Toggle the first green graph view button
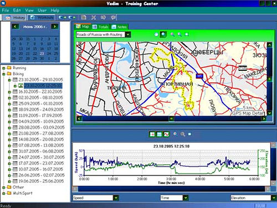Screen dimensions: 277x208 click(152, 134)
